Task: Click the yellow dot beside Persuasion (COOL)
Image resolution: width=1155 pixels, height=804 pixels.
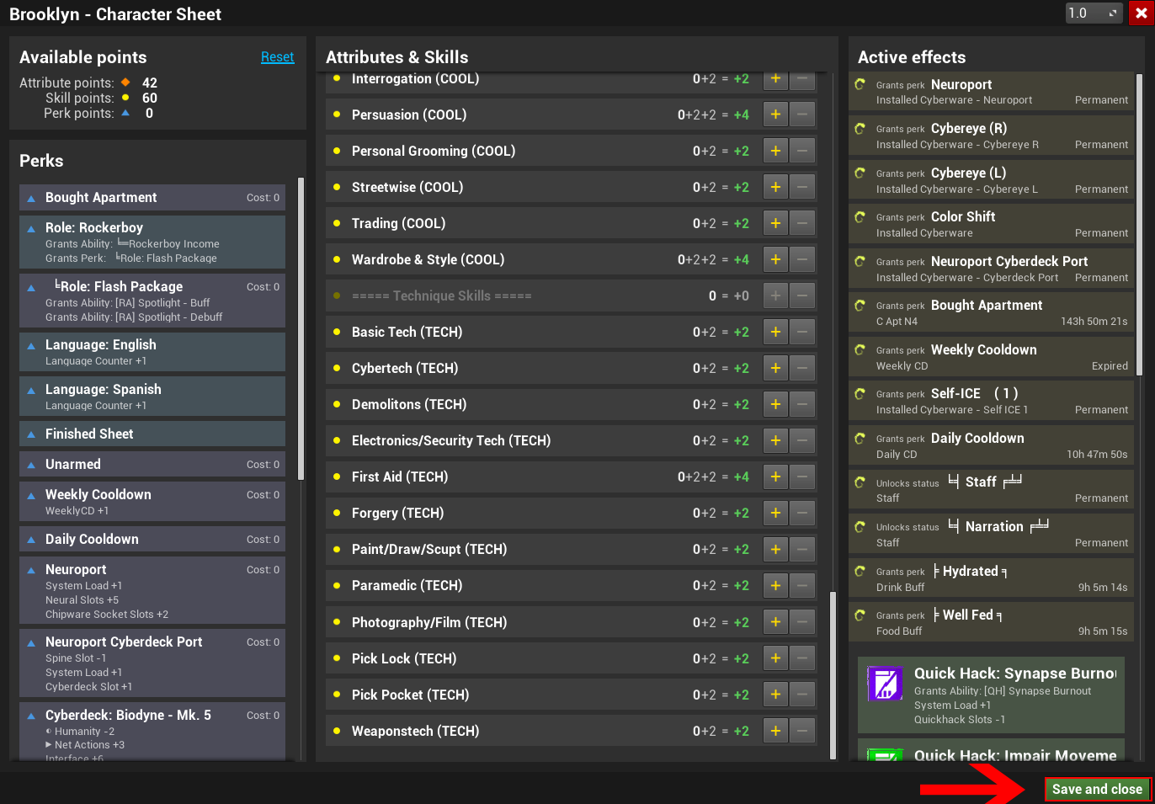Action: 337,114
